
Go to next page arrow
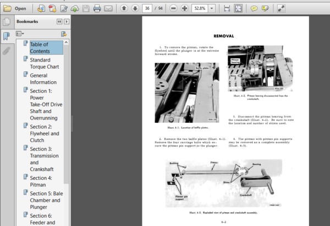135,8
